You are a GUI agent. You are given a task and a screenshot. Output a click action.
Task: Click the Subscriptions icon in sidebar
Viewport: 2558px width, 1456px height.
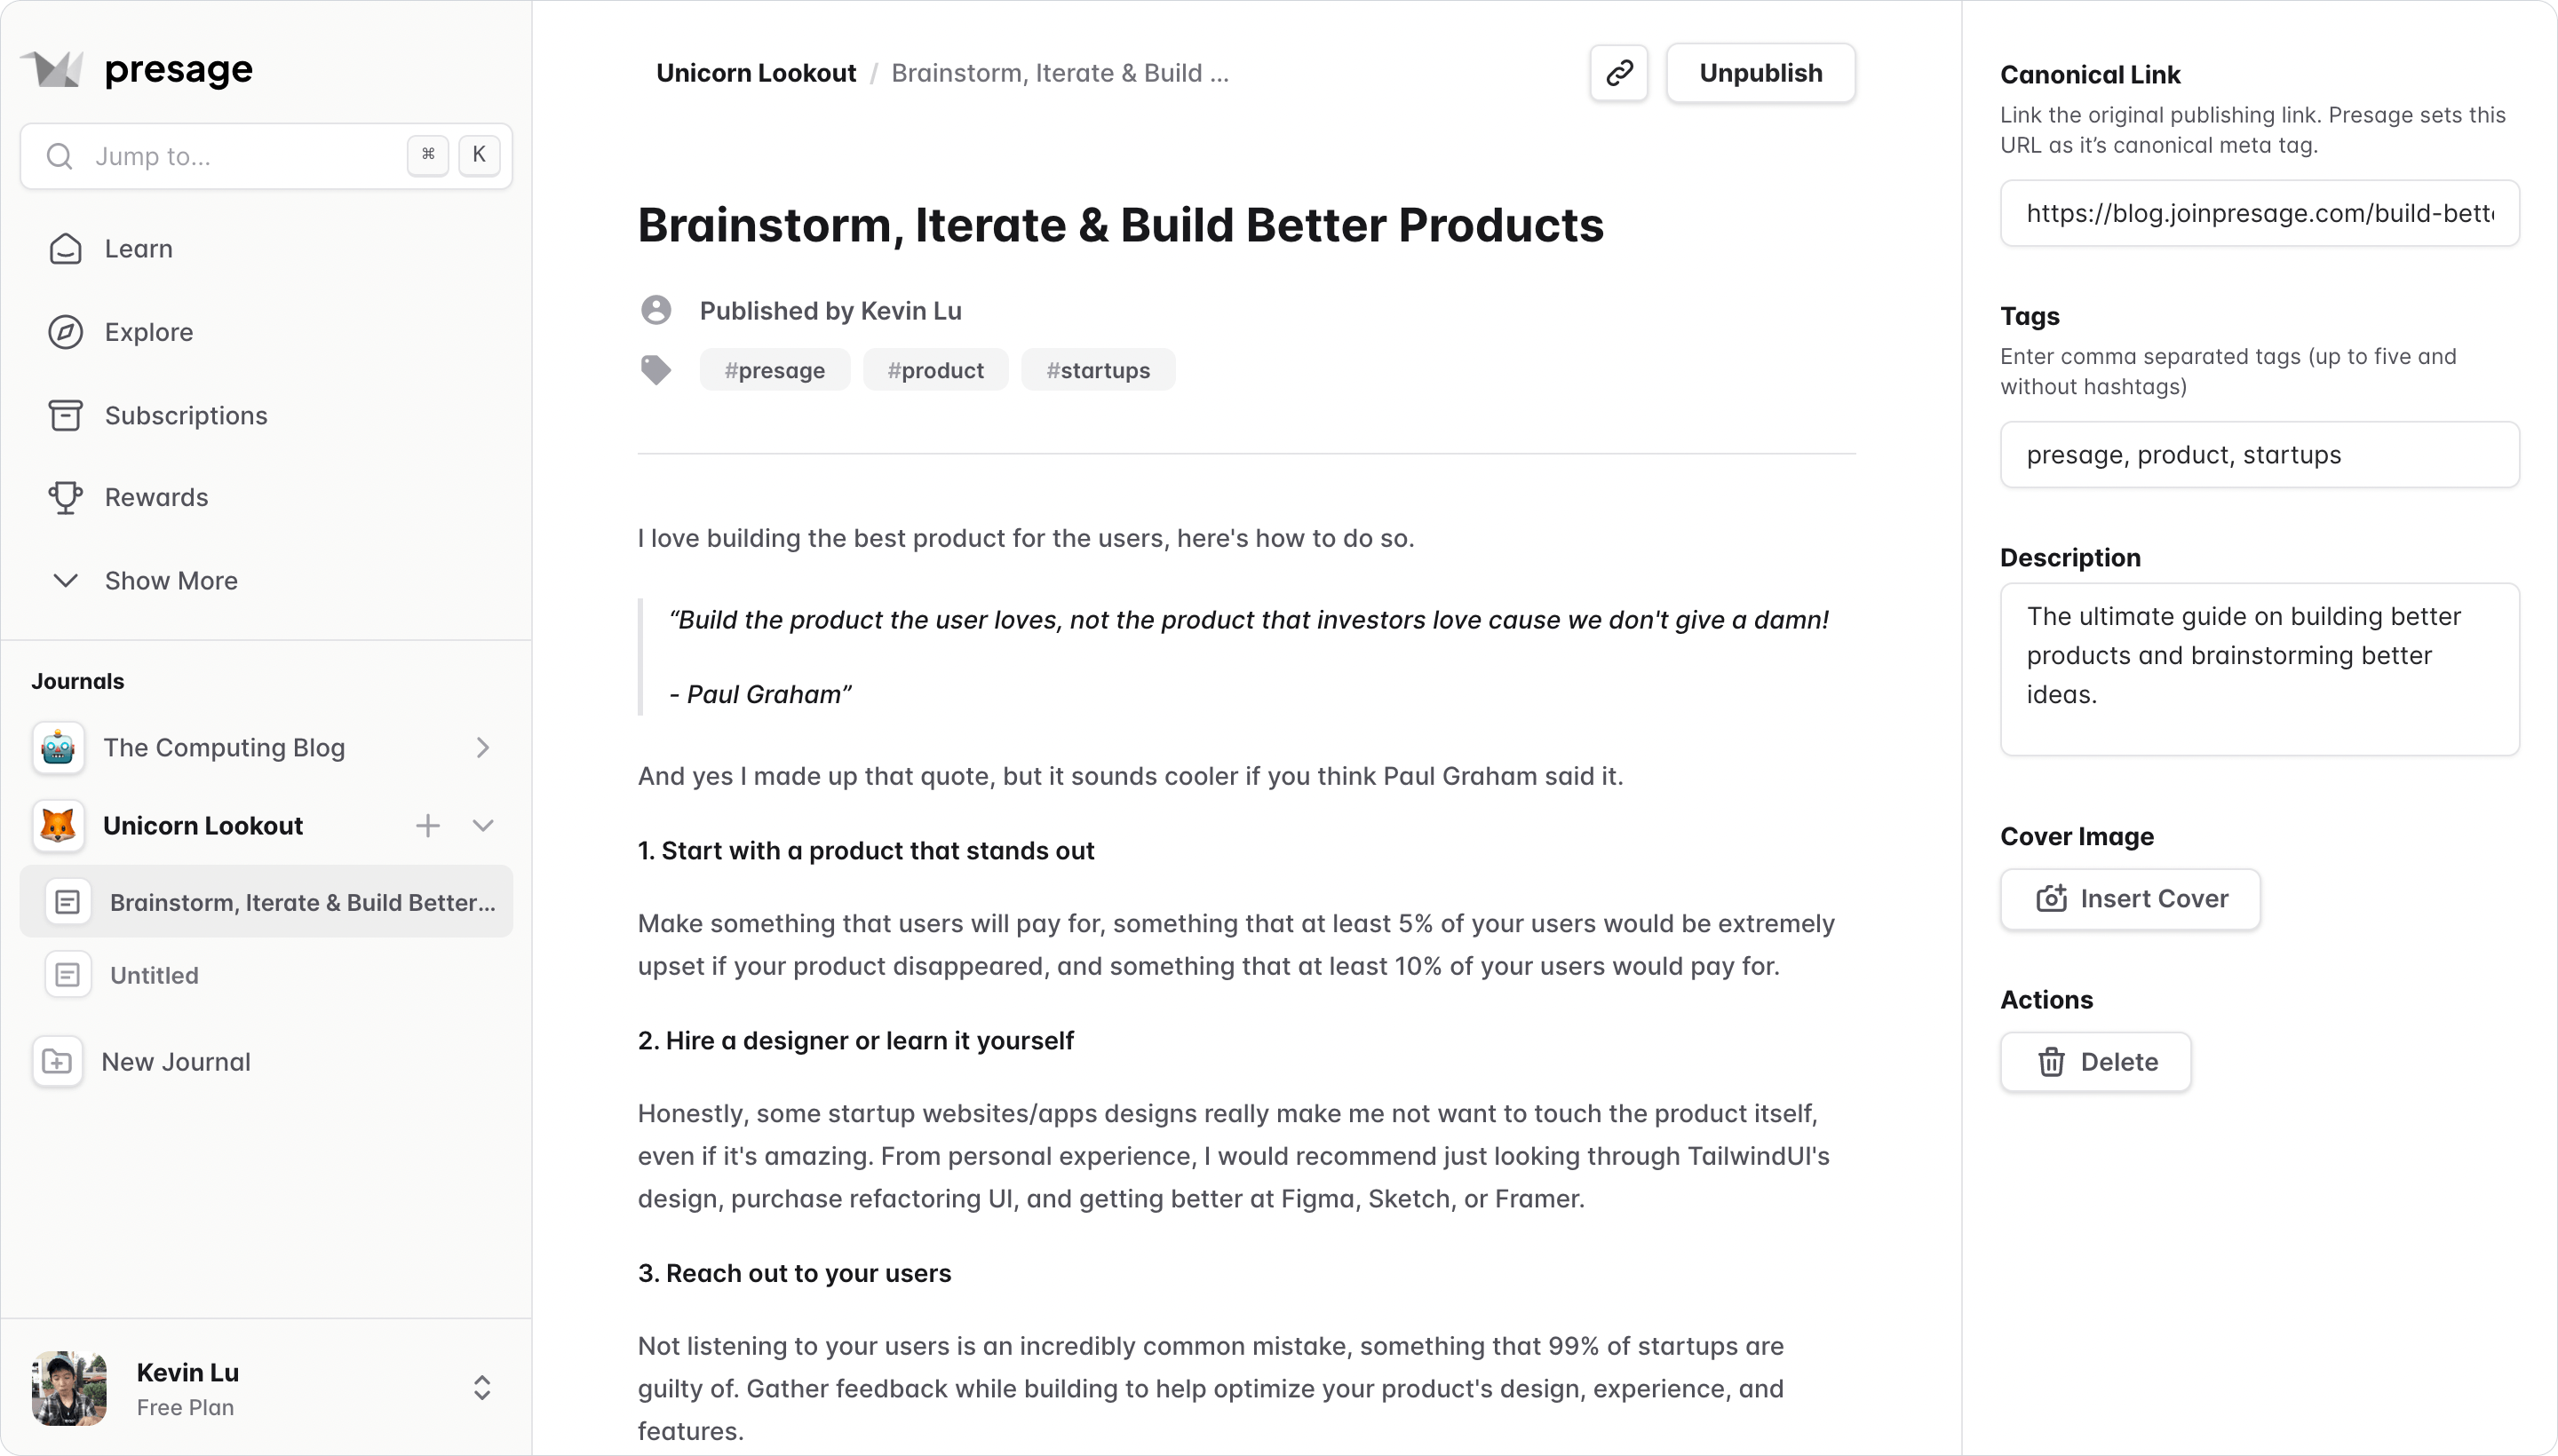click(x=65, y=415)
